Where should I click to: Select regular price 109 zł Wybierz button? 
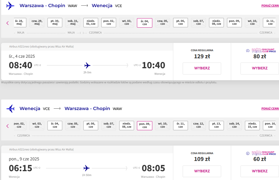[x=202, y=171]
